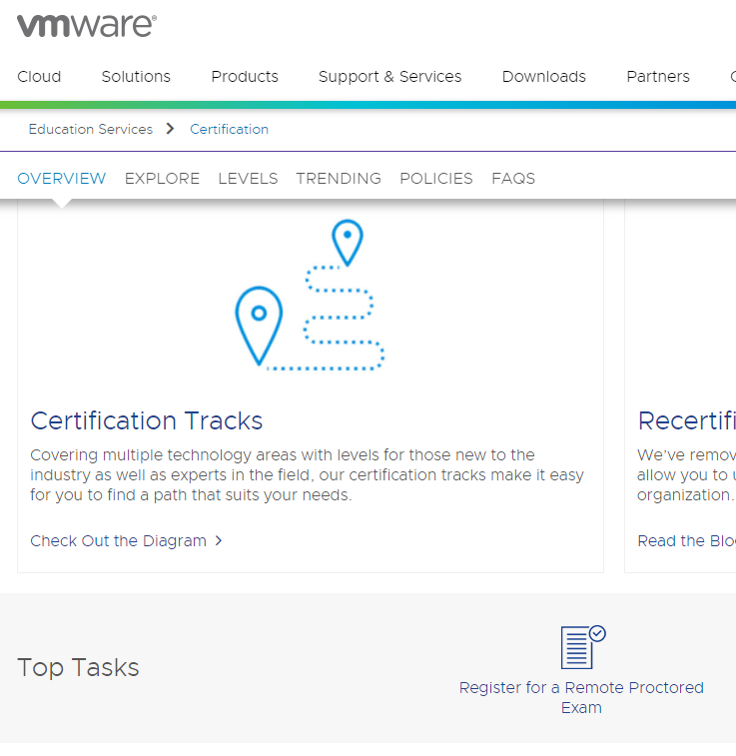Click Register for a Remote Proctored Exam

click(581, 697)
